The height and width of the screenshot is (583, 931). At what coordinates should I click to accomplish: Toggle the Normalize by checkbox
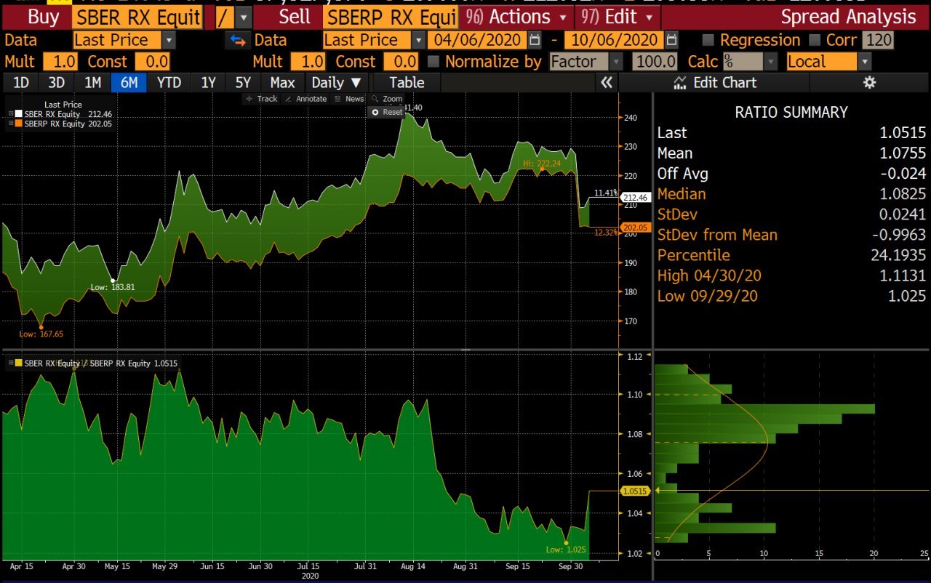click(x=433, y=63)
